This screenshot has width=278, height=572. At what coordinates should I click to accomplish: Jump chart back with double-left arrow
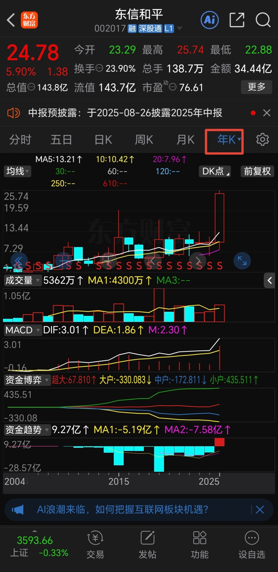tap(19, 261)
